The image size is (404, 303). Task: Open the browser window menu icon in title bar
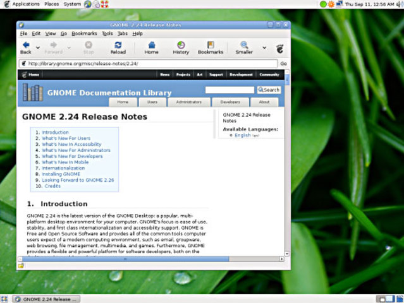pyautogui.click(x=21, y=25)
